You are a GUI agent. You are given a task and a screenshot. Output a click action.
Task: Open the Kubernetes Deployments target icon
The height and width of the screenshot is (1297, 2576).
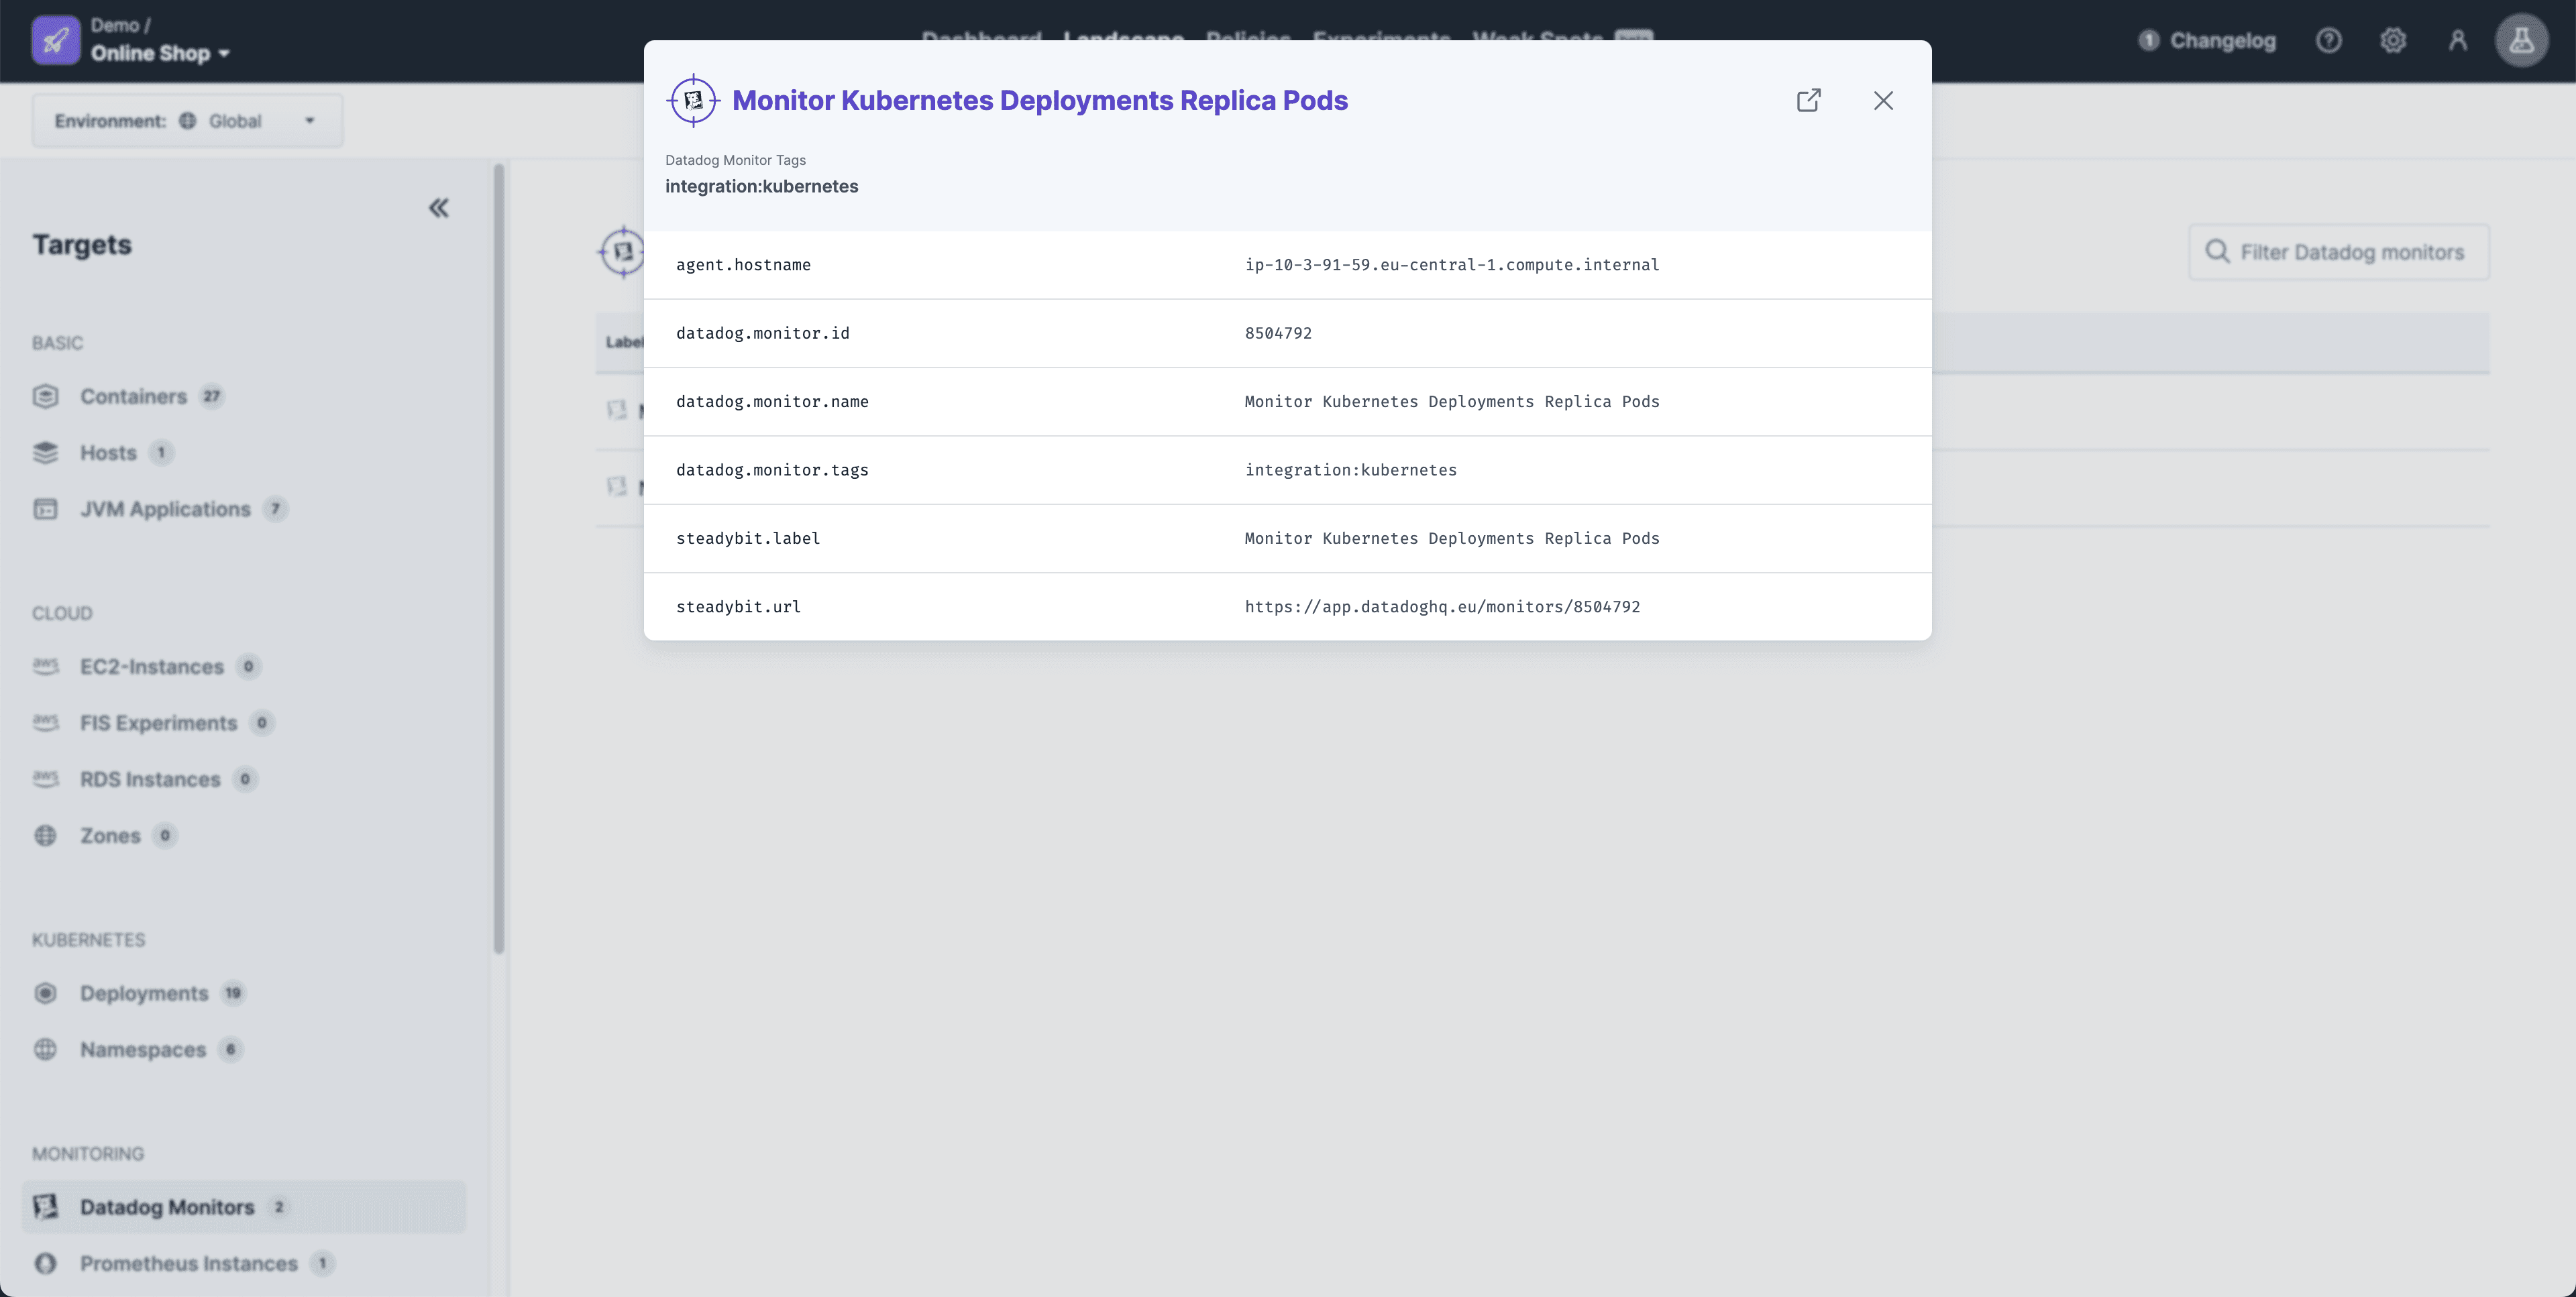pyautogui.click(x=46, y=993)
